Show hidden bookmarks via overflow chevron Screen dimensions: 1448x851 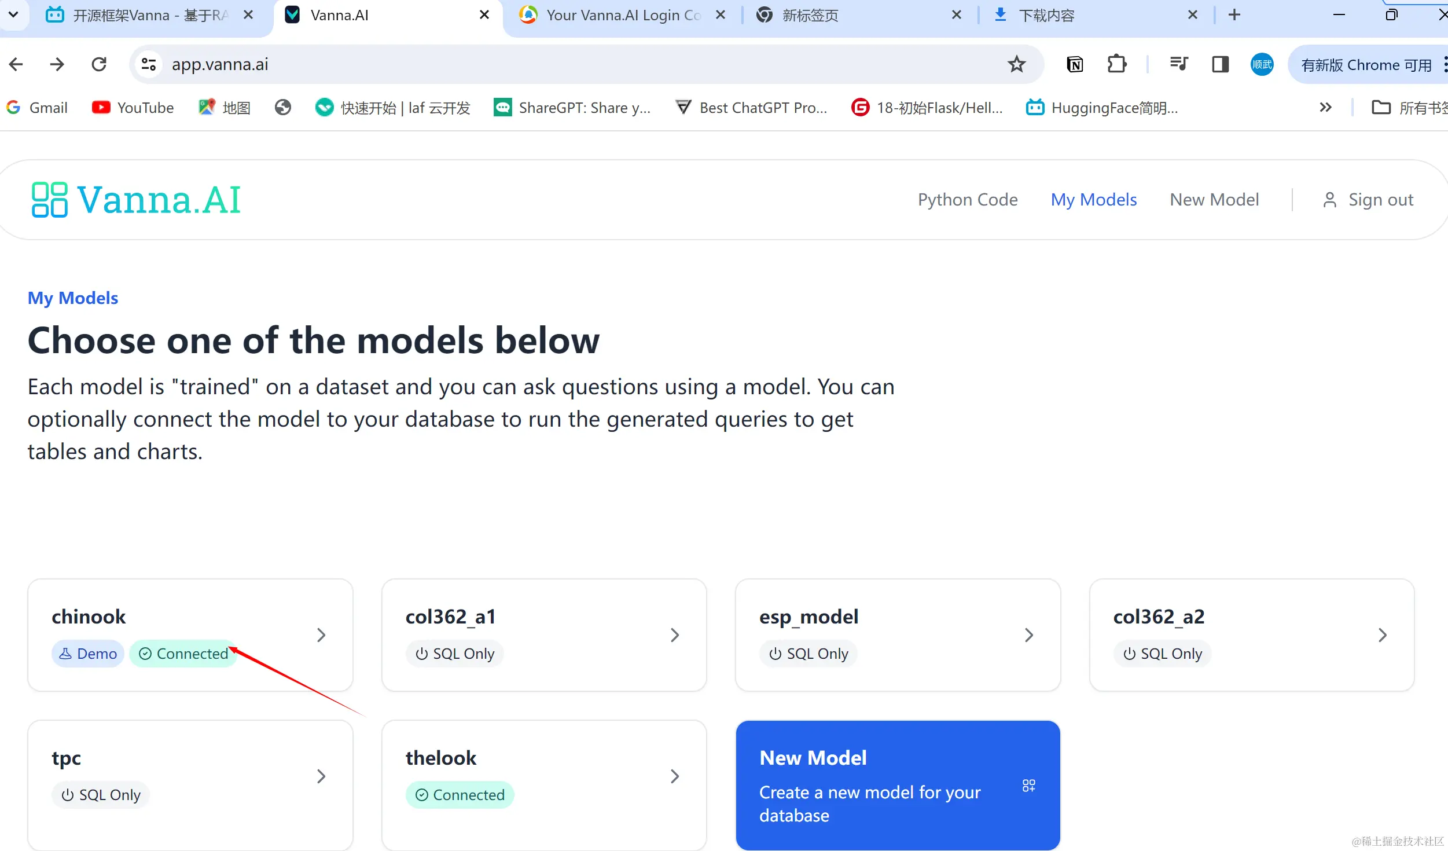(x=1325, y=107)
